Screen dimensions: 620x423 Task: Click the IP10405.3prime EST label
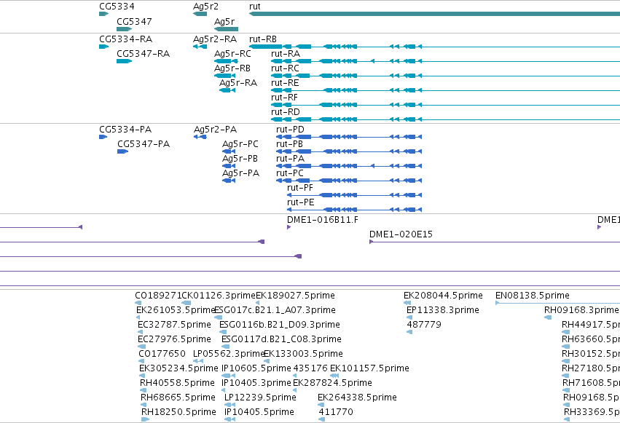256,383
